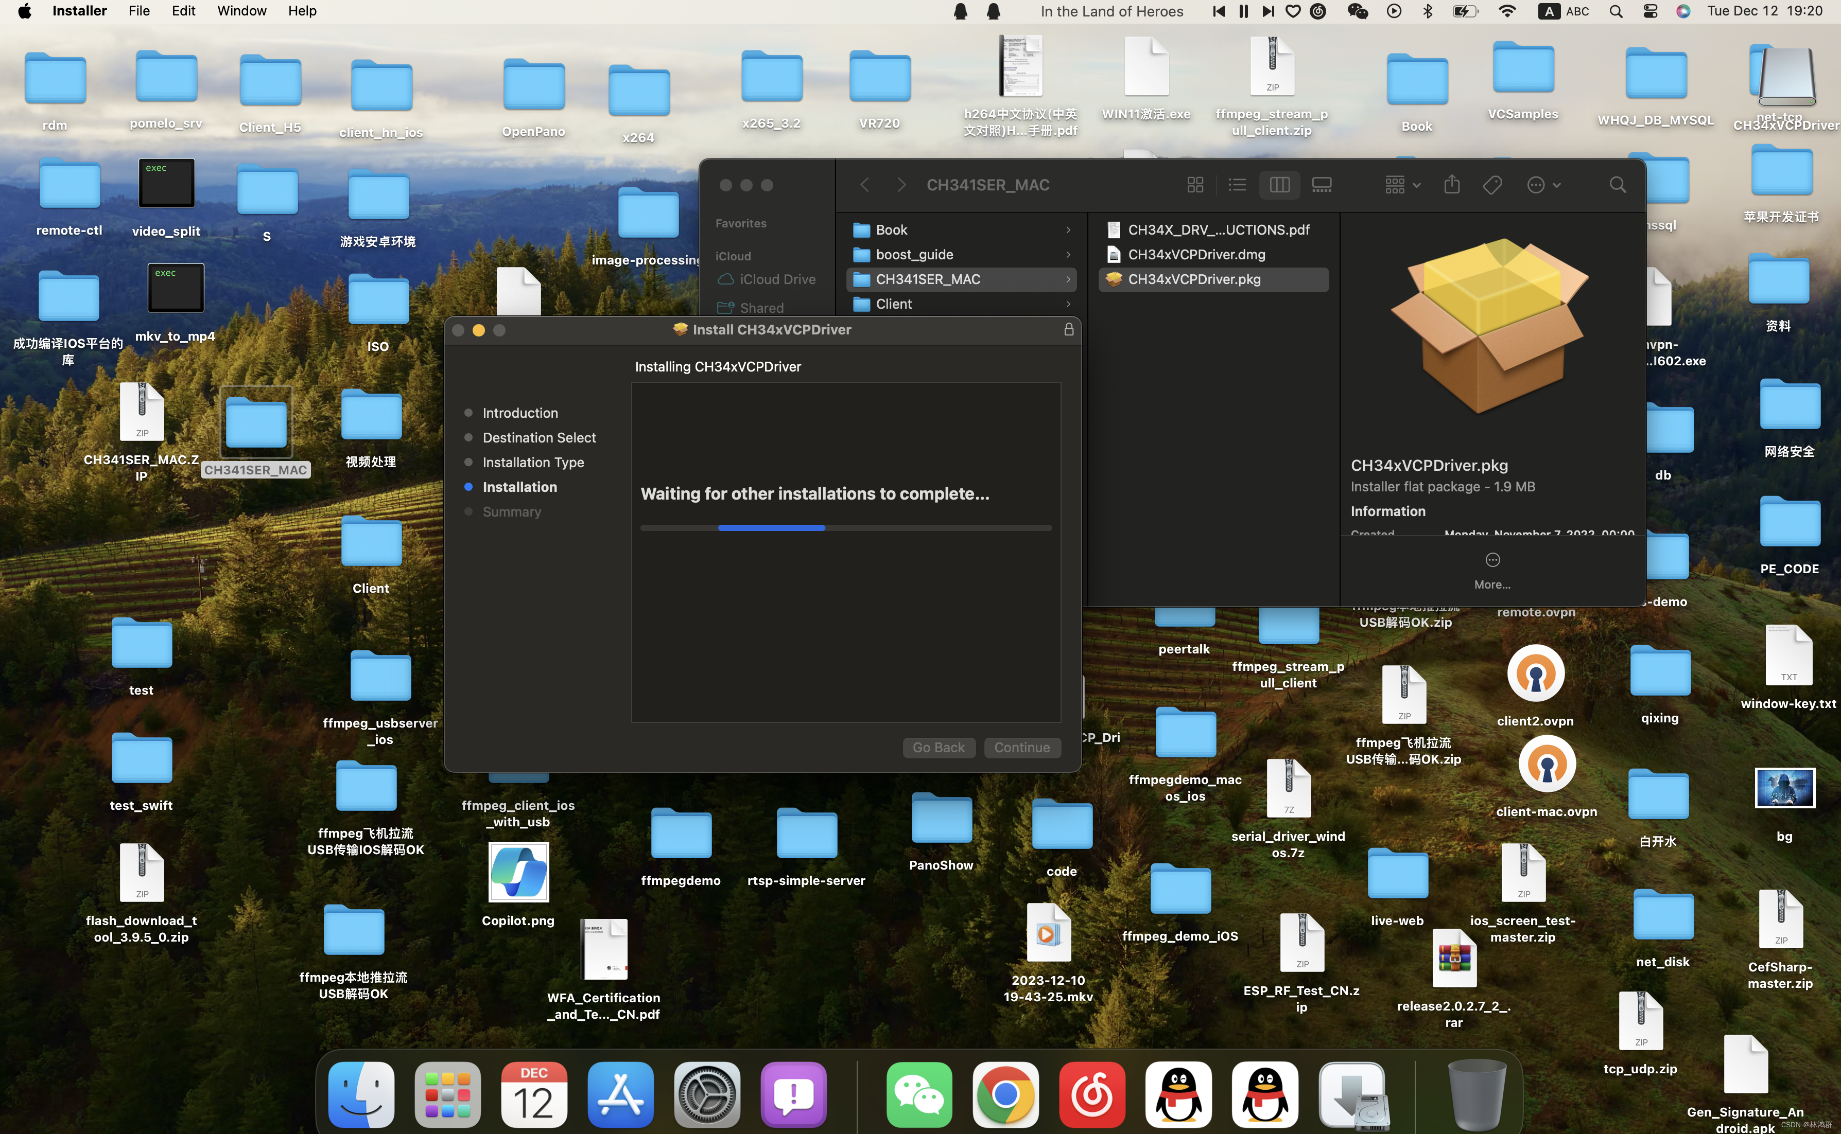Open Feedback Assistant from the Dock
The image size is (1841, 1134).
(x=793, y=1094)
